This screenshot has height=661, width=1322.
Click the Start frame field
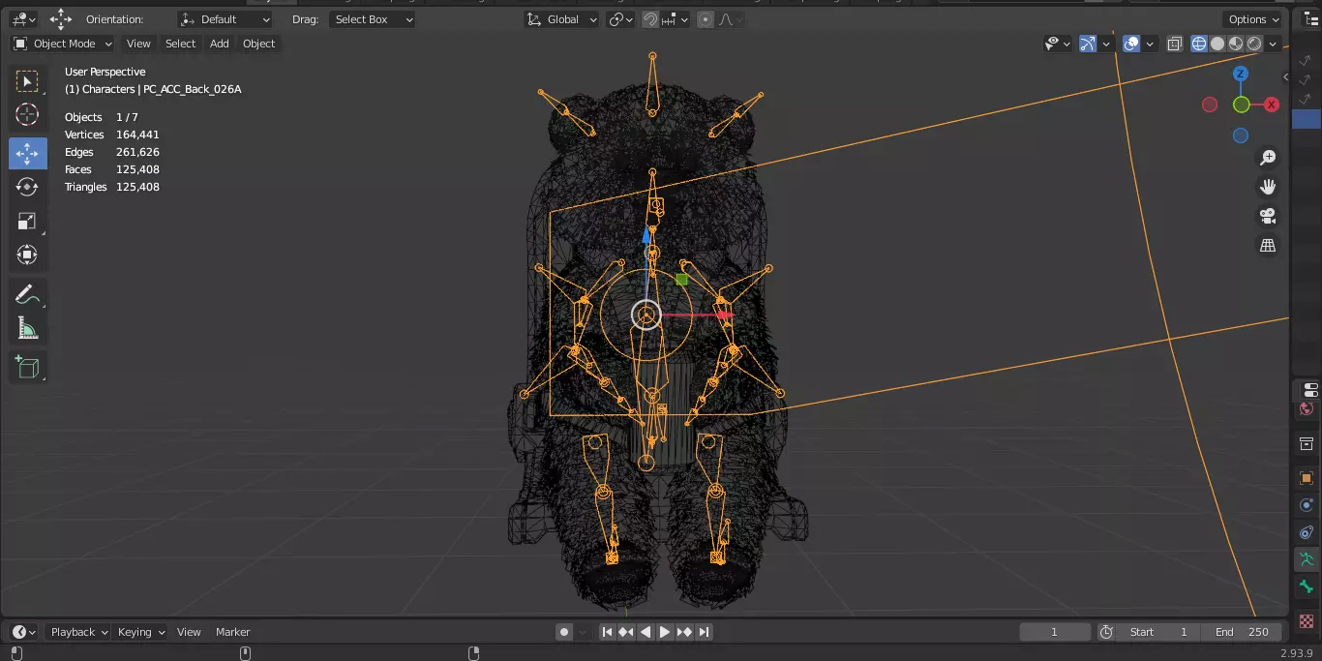1159,632
